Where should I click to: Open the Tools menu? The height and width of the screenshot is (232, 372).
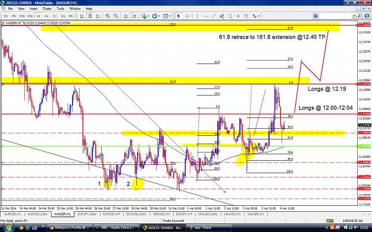(60, 8)
